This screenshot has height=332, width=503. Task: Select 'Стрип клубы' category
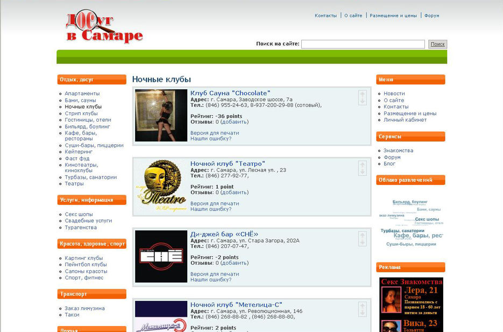click(x=81, y=113)
